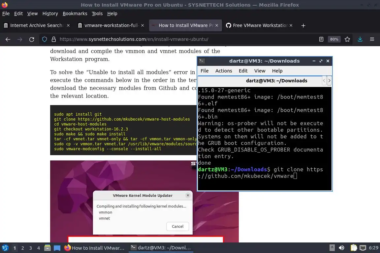Open Firefox File menu
Image resolution: width=380 pixels, height=253 pixels.
coord(6,14)
